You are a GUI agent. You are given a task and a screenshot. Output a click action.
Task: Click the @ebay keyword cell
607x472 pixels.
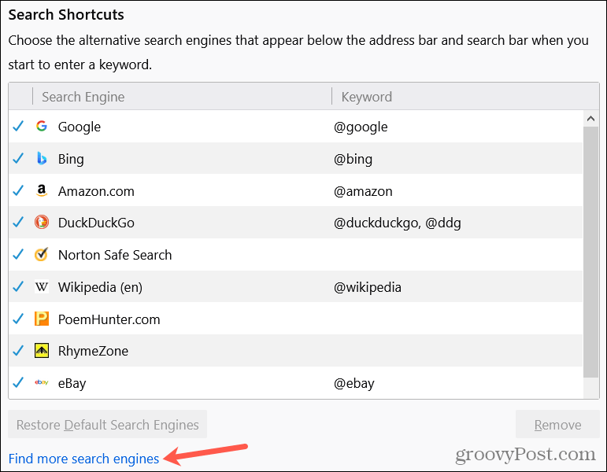pyautogui.click(x=353, y=383)
